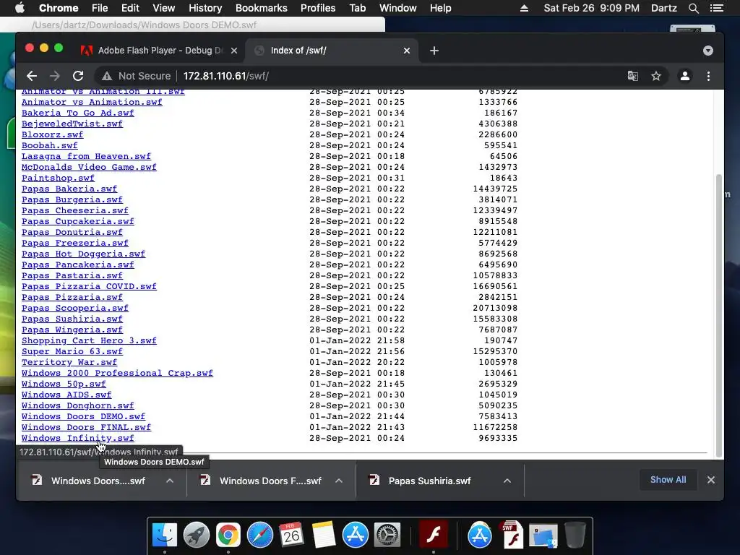Open the Papas Cupcakeria.swf link
The height and width of the screenshot is (555, 740).
(x=77, y=221)
